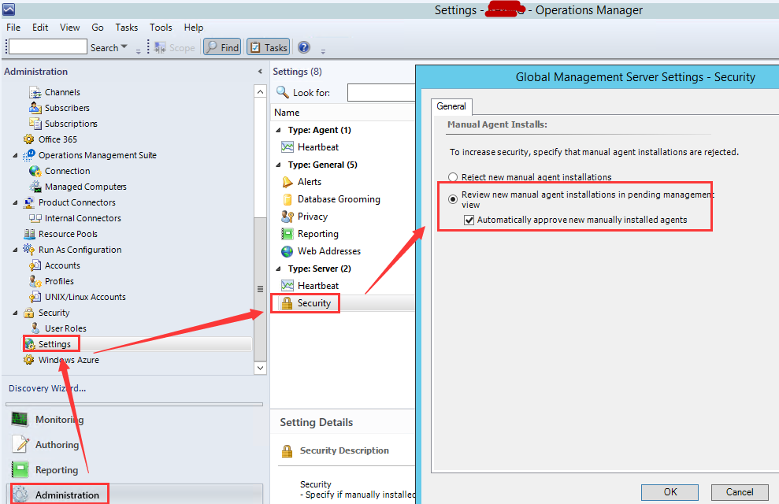The height and width of the screenshot is (504, 779).
Task: Click the OK button
Action: 670,491
